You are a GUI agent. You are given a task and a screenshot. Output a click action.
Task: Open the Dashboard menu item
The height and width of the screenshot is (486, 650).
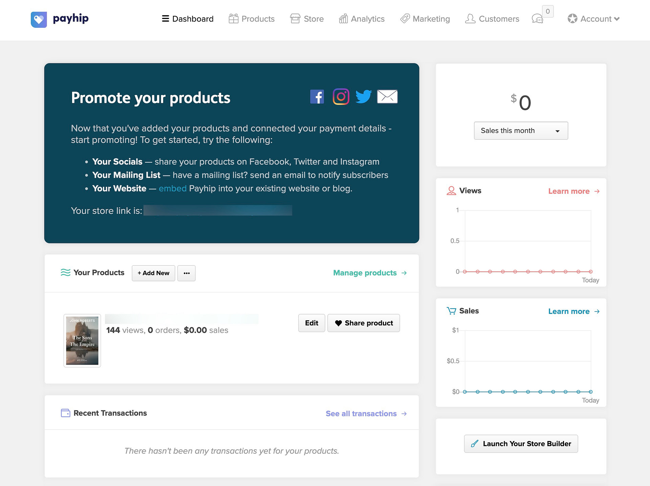click(x=188, y=19)
